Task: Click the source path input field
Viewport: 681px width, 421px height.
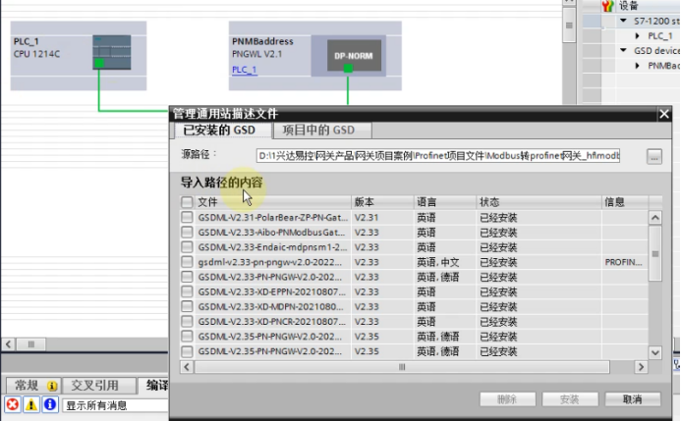Action: [438, 156]
